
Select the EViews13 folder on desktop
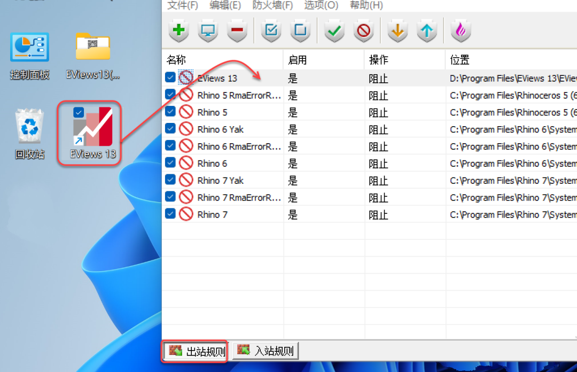93,56
